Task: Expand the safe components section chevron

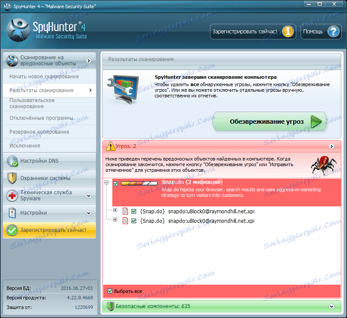Action: pyautogui.click(x=331, y=306)
